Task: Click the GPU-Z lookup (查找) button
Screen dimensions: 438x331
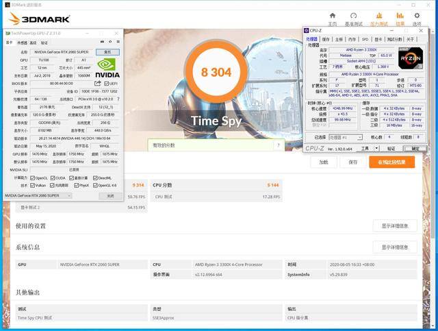Action: (107, 51)
